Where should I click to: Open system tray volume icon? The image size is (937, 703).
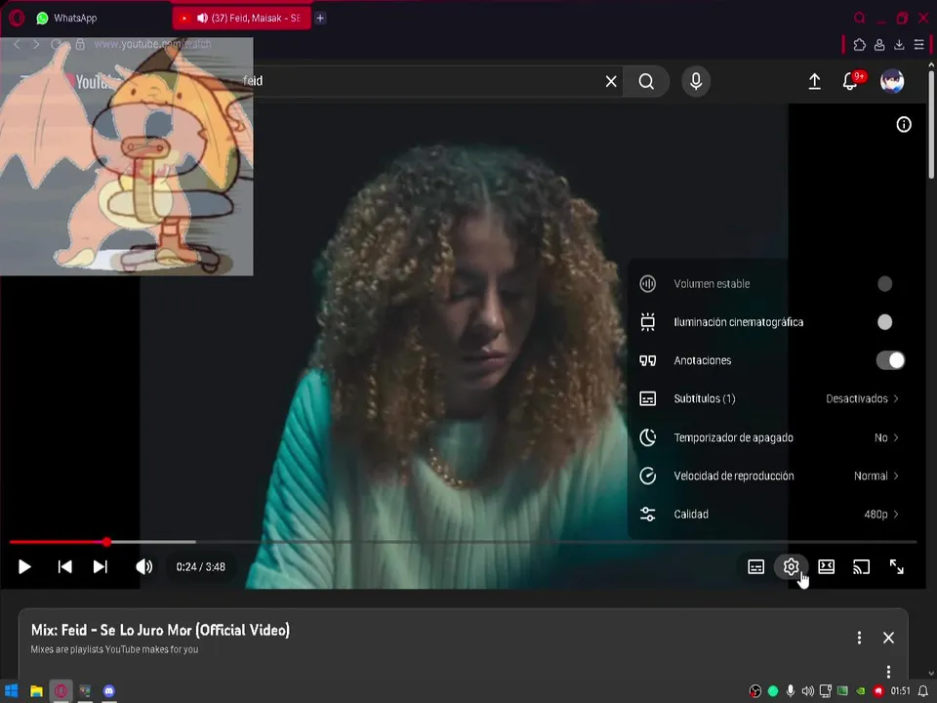point(808,691)
